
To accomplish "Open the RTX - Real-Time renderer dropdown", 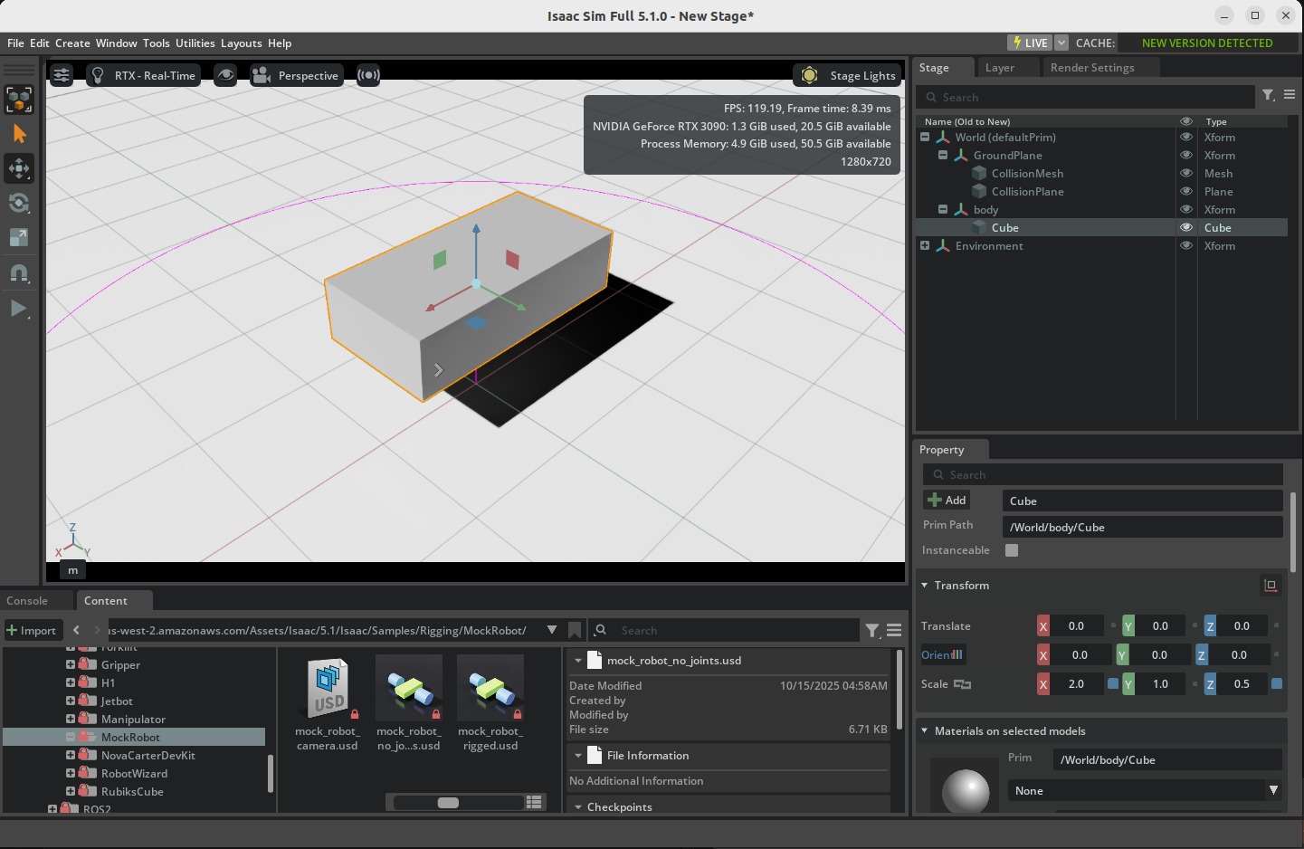I will pos(143,75).
